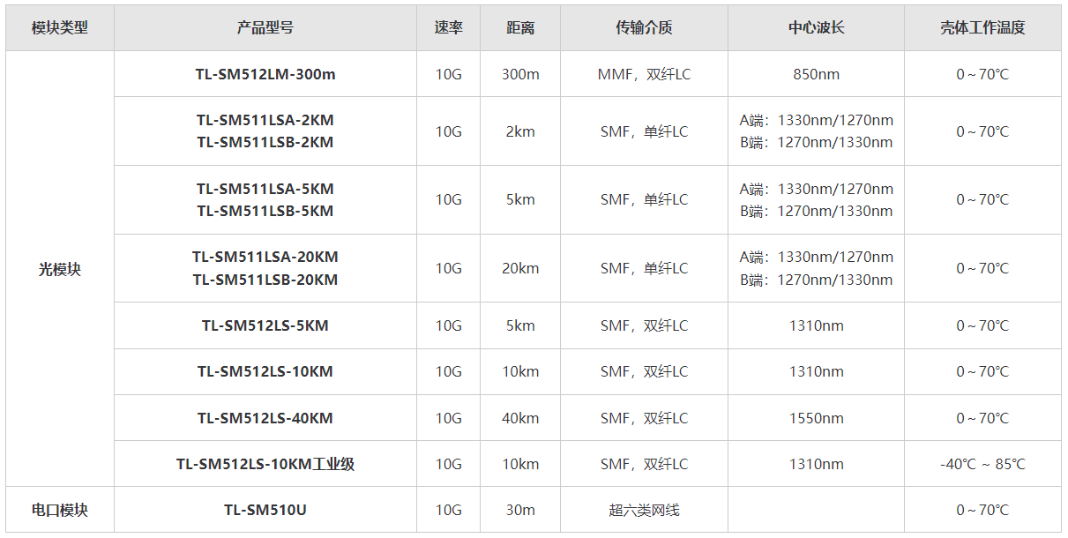Click the 850nm wavelength cell
The width and height of the screenshot is (1068, 538).
[816, 74]
